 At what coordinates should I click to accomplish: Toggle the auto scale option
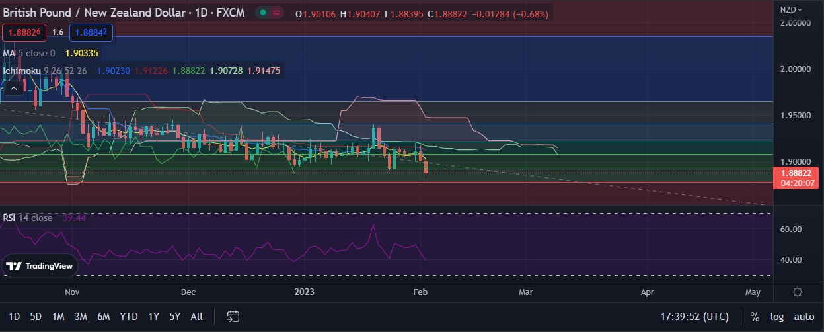(804, 317)
